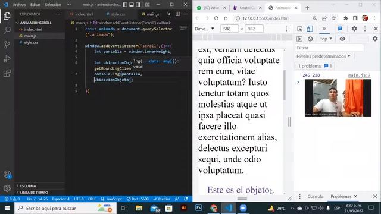Select the DevTools inspect element tool
This screenshot has height=214, width=381.
tap(300, 29)
